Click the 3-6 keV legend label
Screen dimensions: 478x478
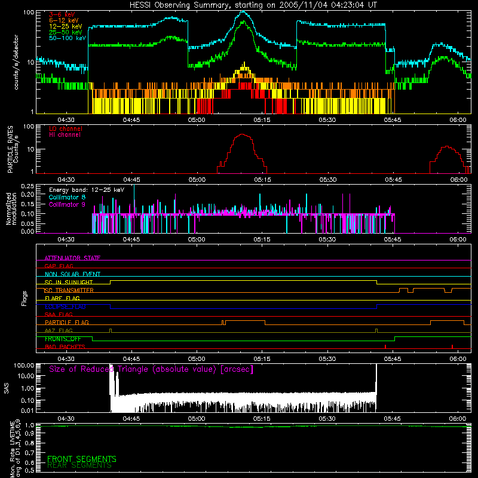[x=62, y=14]
